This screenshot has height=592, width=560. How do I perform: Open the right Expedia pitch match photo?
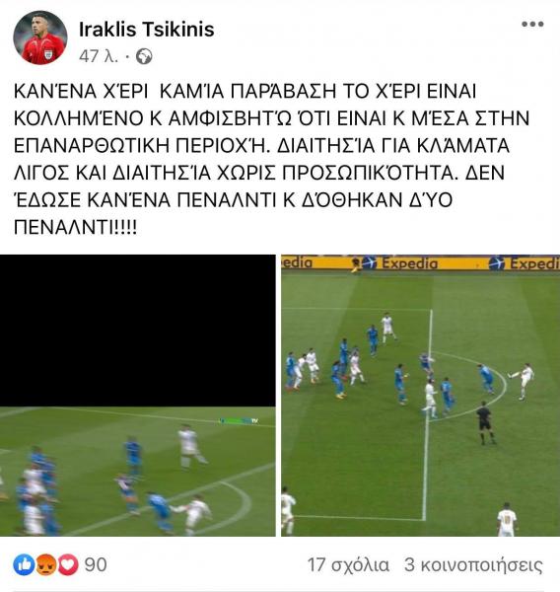[x=420, y=396]
